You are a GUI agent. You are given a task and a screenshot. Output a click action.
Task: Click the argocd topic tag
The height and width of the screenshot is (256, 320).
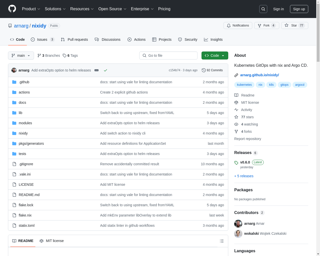click(300, 85)
